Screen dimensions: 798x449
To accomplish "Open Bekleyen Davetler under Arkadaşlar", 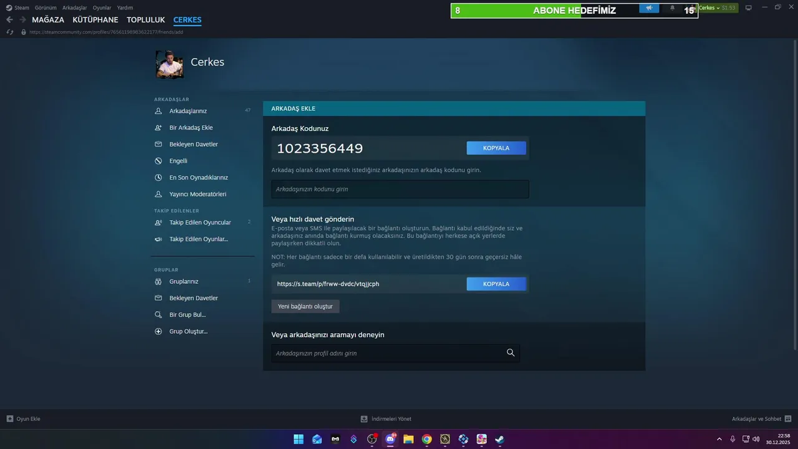I will [x=194, y=144].
